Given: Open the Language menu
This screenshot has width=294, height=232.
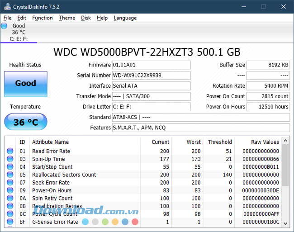Looking at the screenshot, I should coord(125,18).
